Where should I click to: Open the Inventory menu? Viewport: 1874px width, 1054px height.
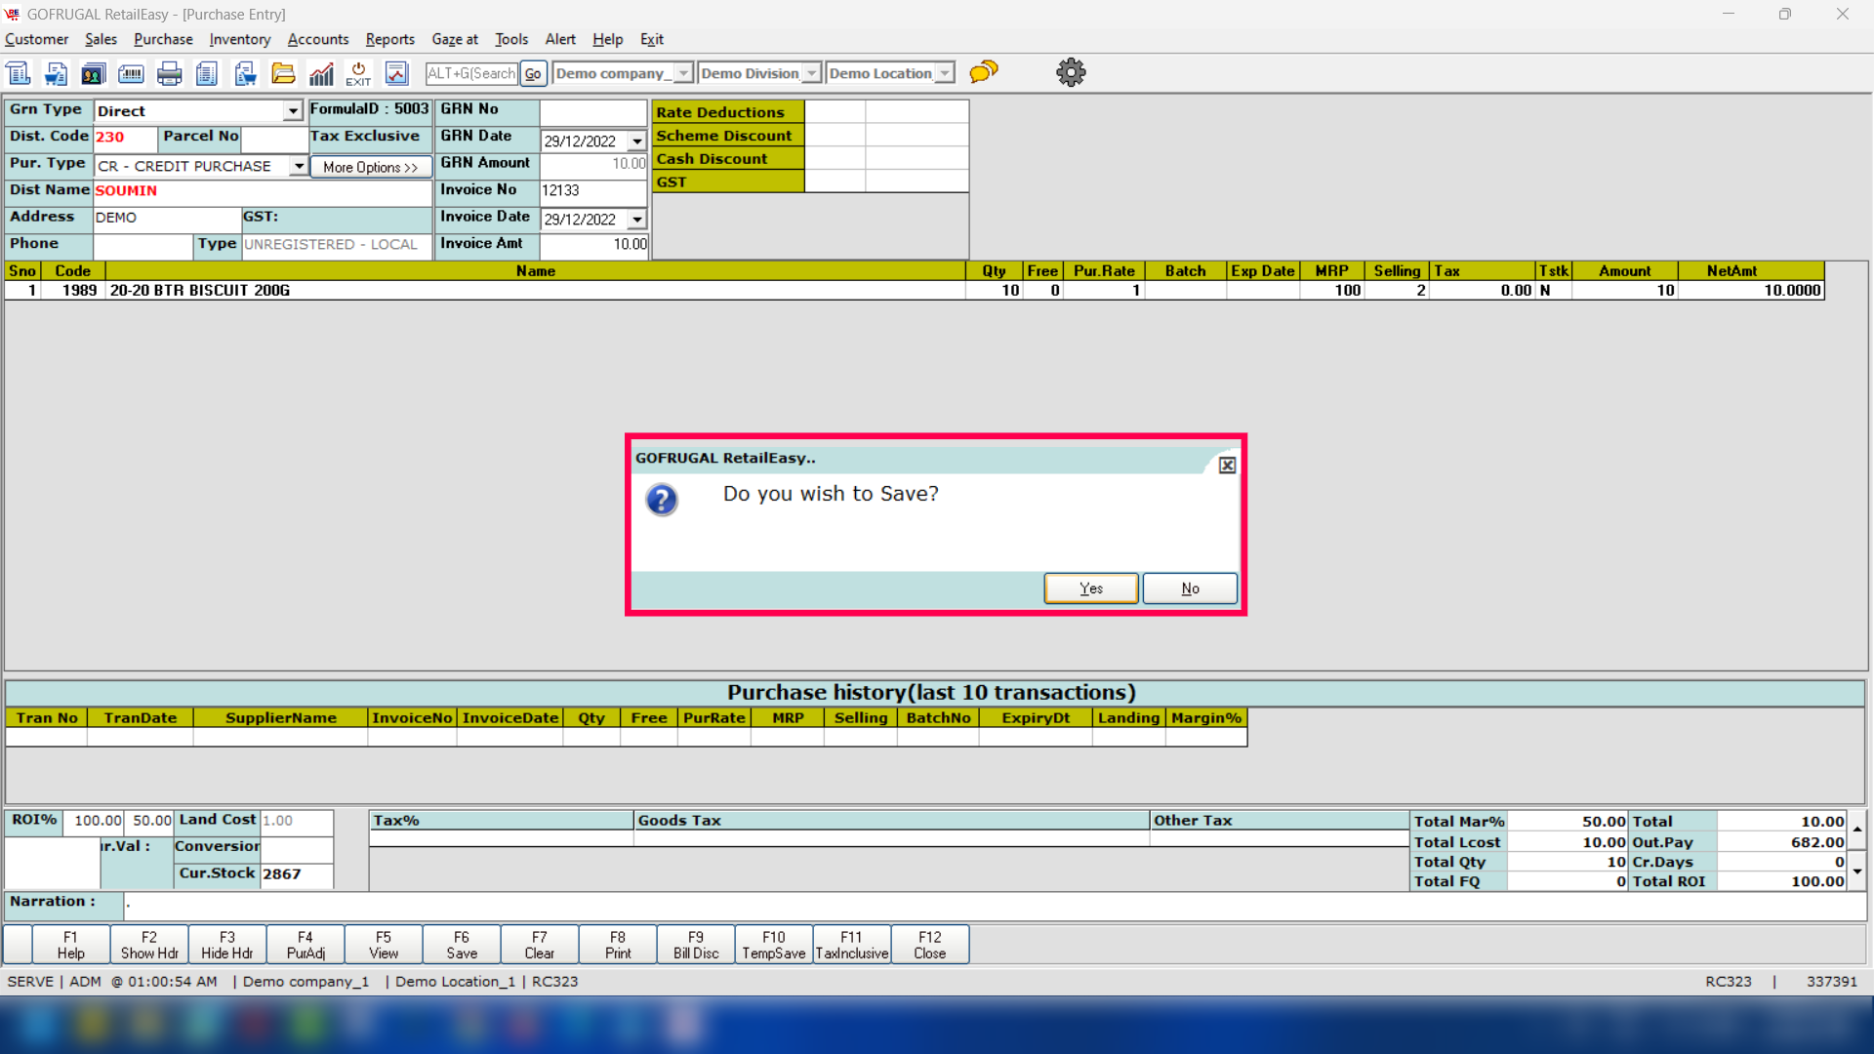click(239, 39)
